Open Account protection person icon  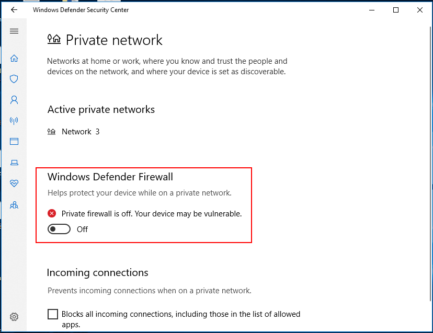[14, 100]
